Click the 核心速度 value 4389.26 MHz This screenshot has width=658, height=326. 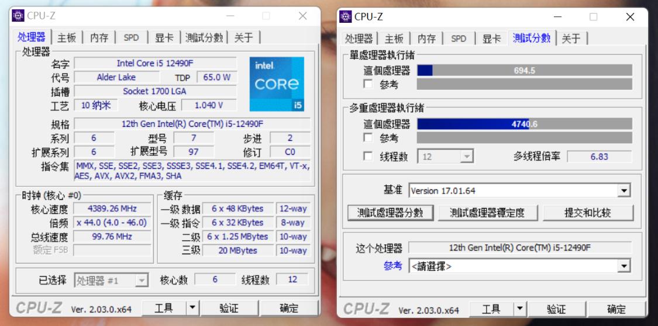point(112,209)
